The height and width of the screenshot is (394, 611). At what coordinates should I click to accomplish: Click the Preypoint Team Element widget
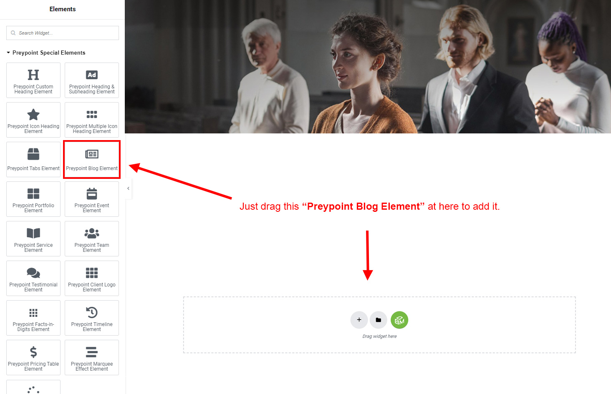coord(92,238)
